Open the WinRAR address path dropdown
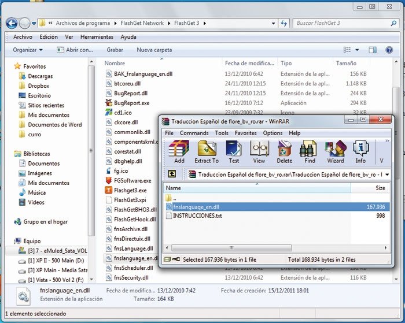405x323 pixels. 387,175
